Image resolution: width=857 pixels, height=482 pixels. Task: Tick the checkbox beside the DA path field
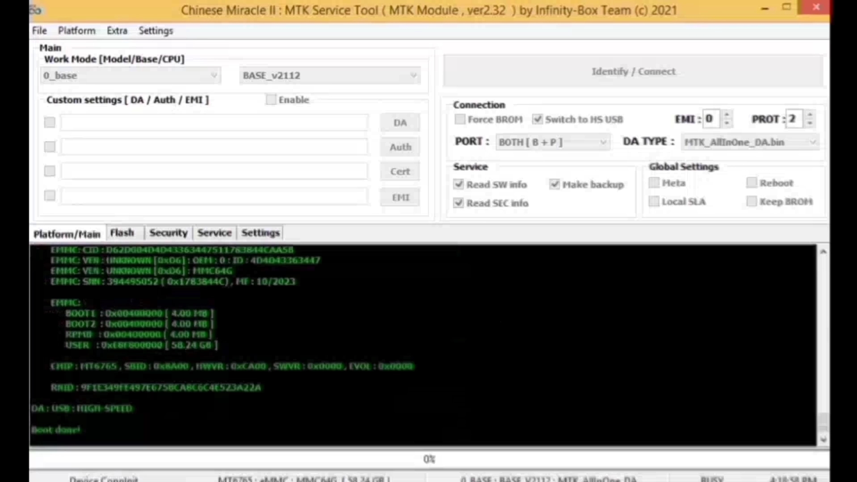50,122
